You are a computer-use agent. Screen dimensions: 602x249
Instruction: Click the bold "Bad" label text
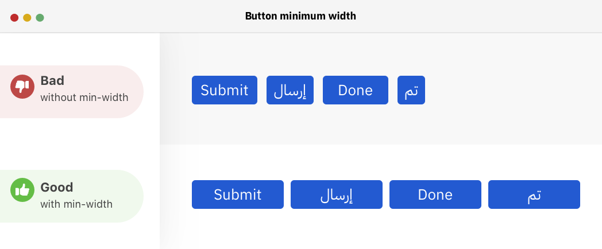point(52,81)
